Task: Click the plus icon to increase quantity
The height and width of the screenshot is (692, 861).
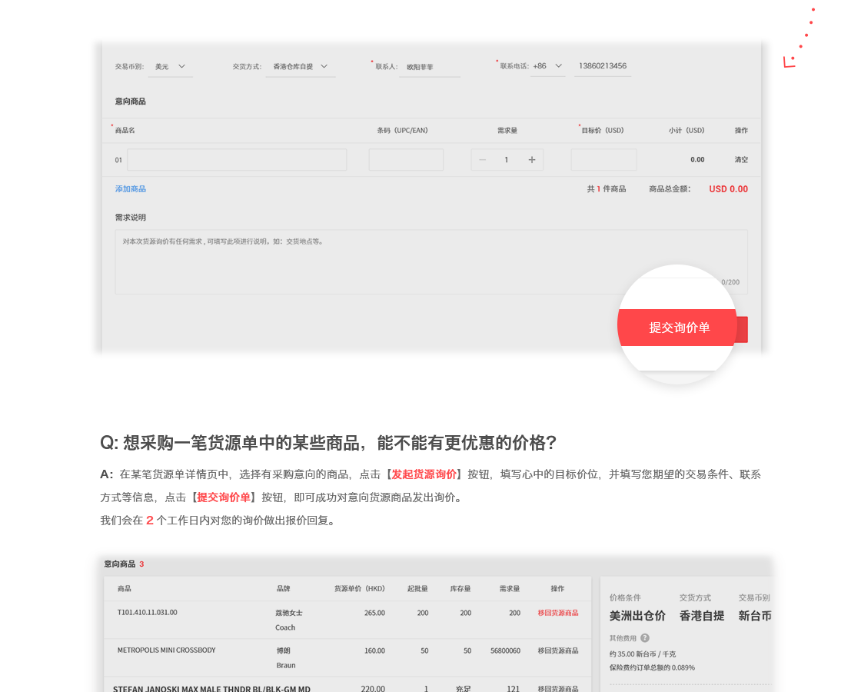Action: [x=531, y=160]
